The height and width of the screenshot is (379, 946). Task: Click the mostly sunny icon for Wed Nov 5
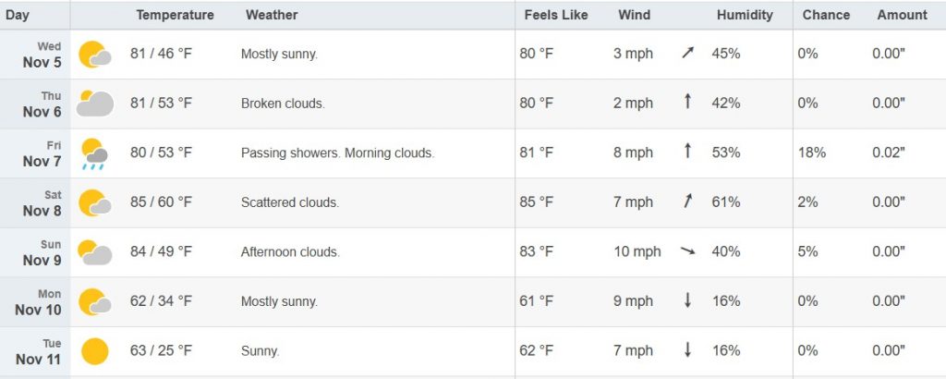(x=94, y=55)
